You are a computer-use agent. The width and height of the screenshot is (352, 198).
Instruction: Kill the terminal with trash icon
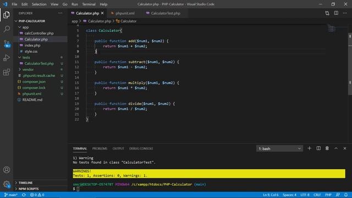(327, 148)
